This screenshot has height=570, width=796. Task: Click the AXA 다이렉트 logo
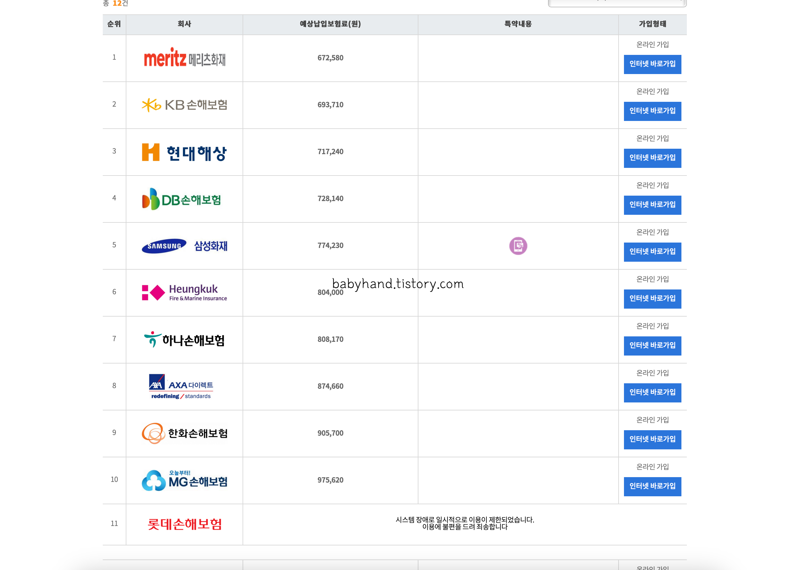click(181, 386)
